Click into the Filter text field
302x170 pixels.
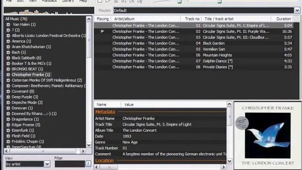(70, 164)
